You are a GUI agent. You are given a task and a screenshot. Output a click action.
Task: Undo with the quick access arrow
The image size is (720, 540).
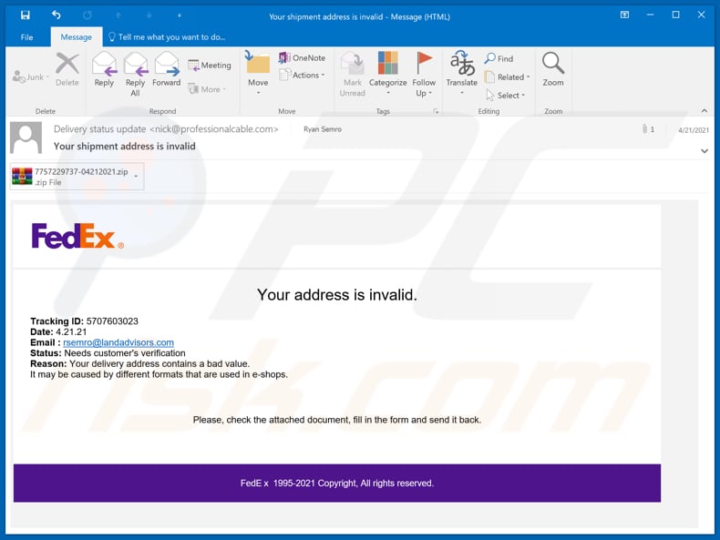pos(56,15)
